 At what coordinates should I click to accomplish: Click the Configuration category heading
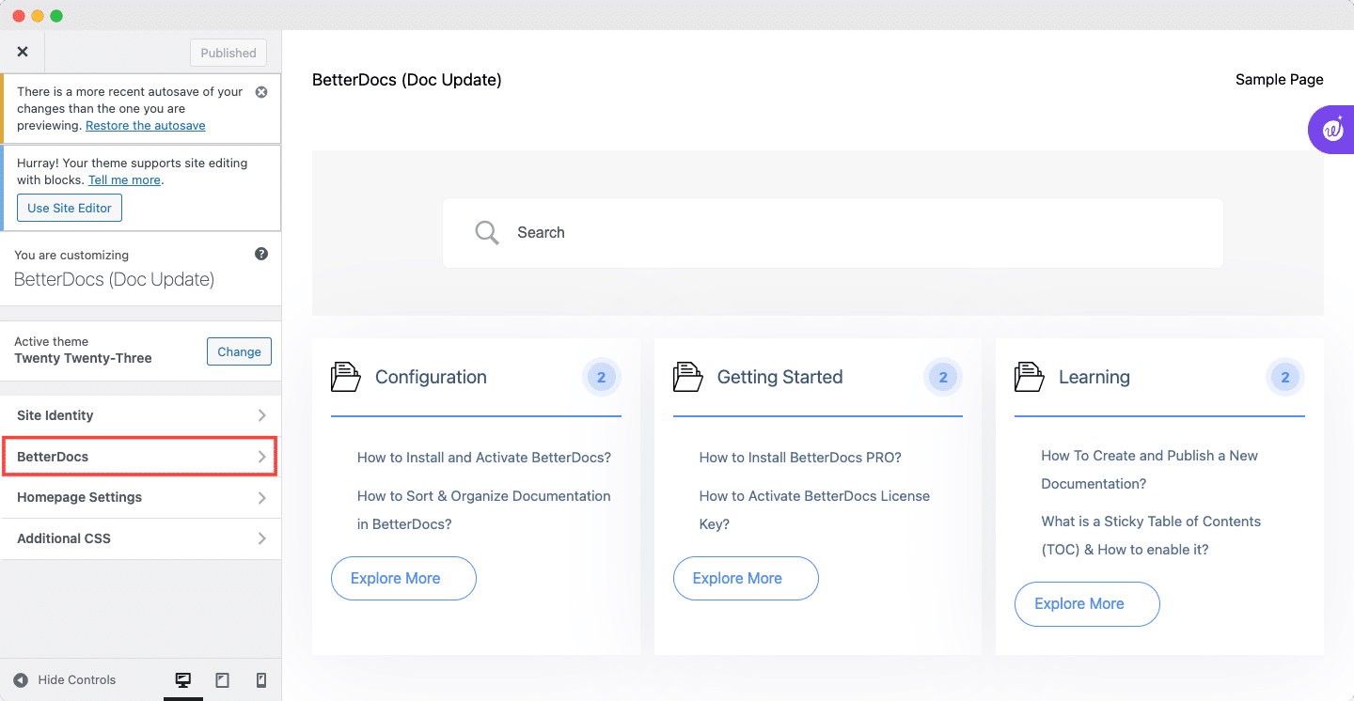(x=431, y=377)
